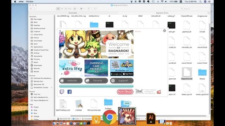Switch Finder to icon view
The image size is (225, 126).
58,9
